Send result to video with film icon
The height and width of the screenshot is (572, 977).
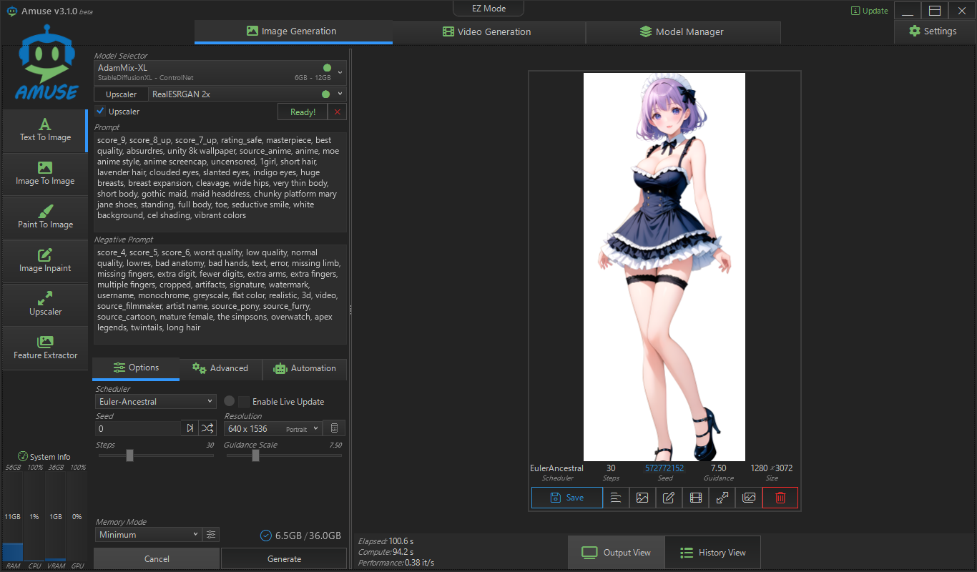click(x=695, y=497)
